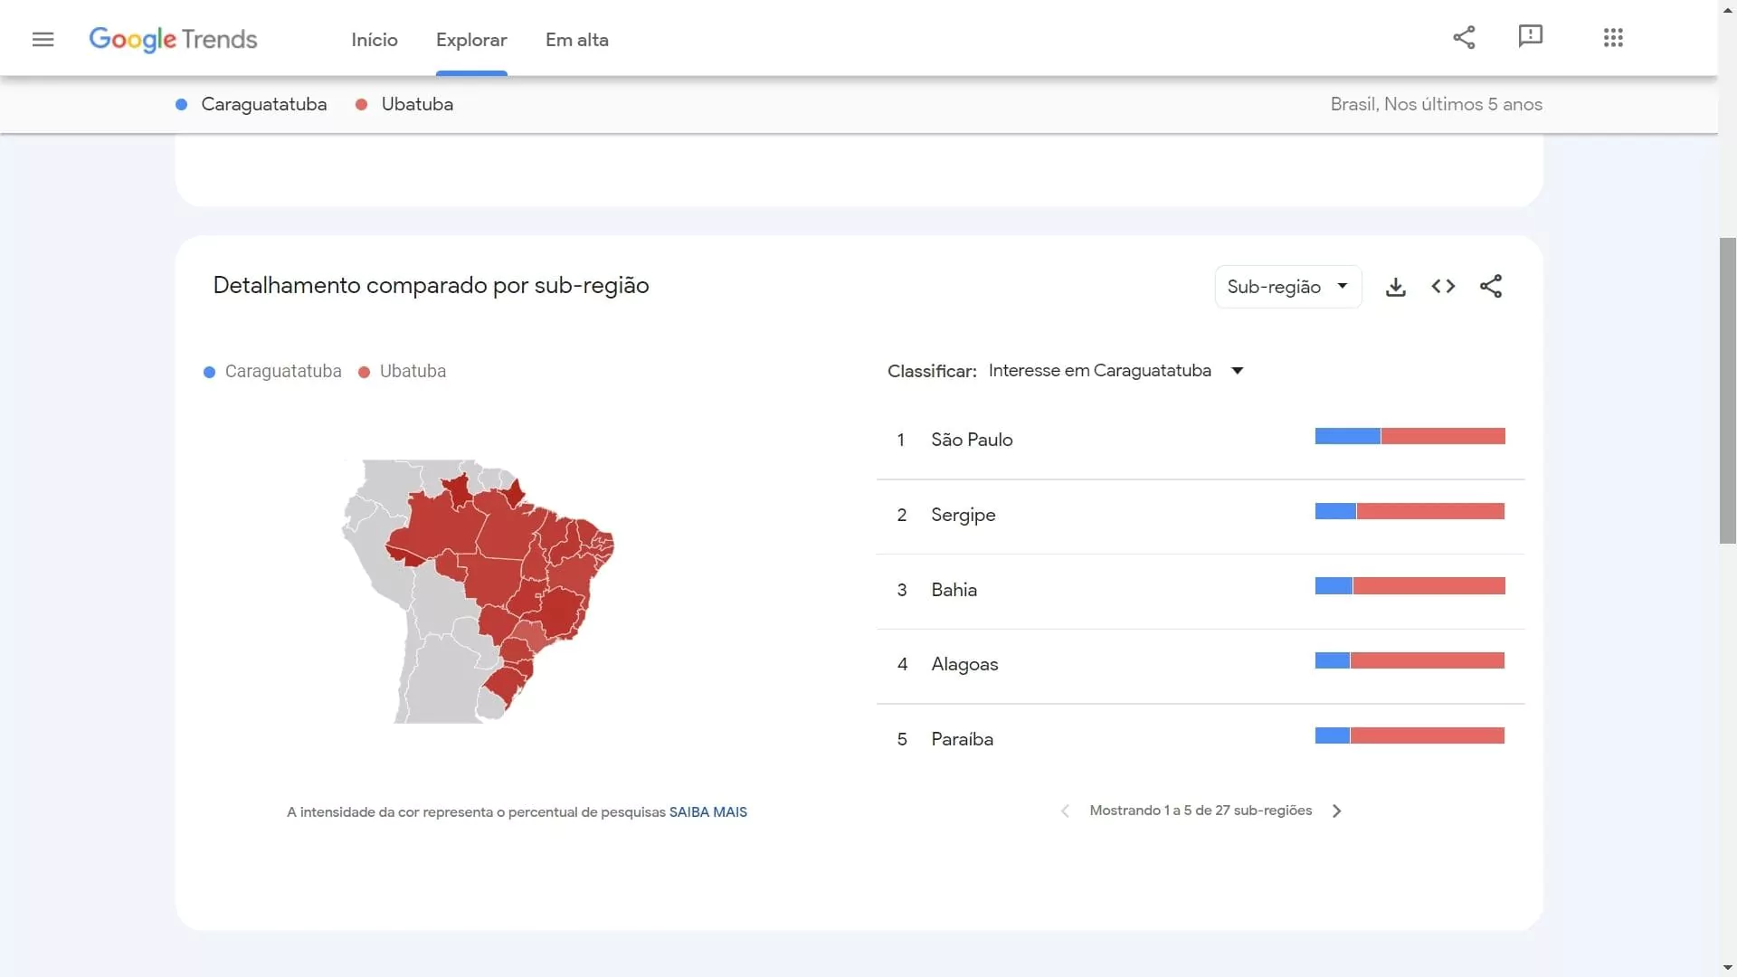Image resolution: width=1737 pixels, height=977 pixels.
Task: Open the hamburger main menu
Action: [x=43, y=39]
